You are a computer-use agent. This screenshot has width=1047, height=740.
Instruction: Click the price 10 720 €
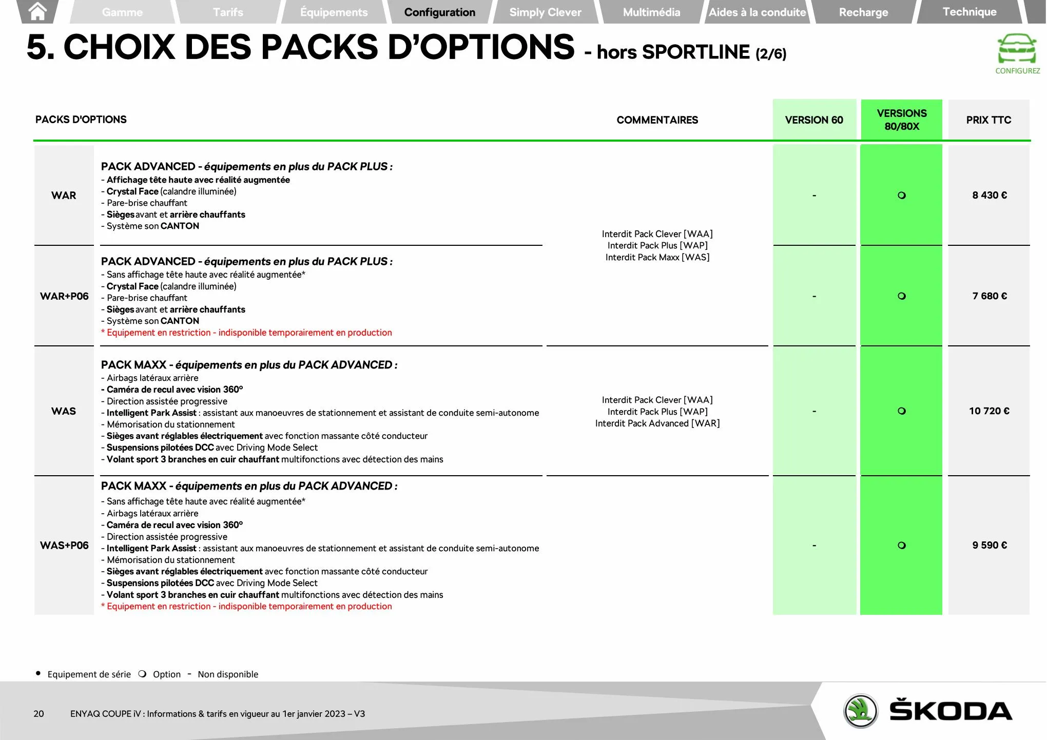coord(989,411)
